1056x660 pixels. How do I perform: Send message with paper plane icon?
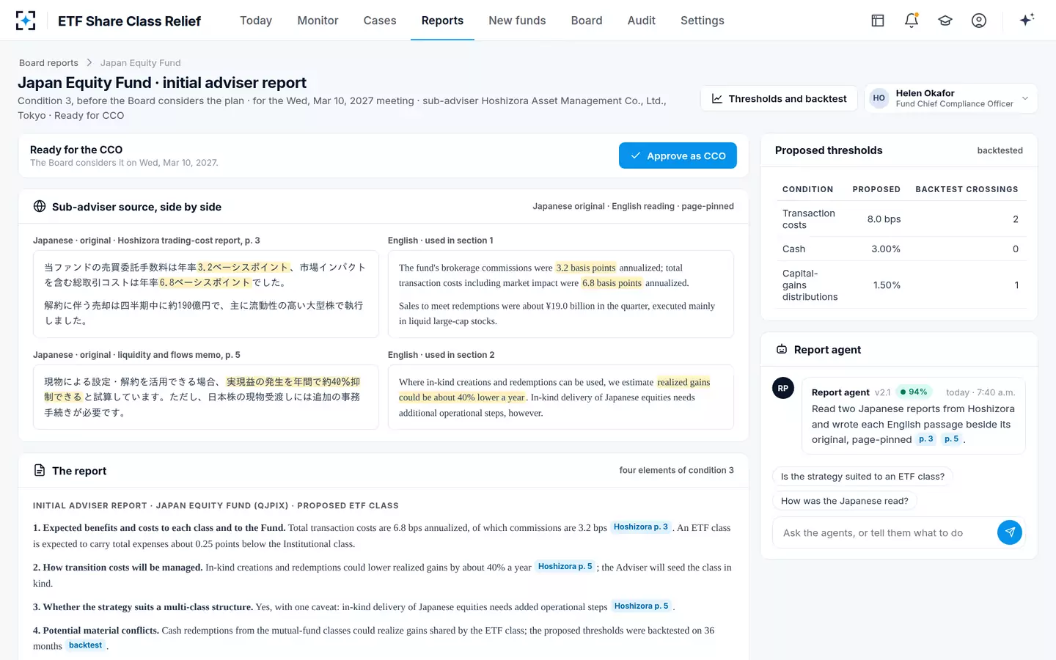[x=1010, y=532]
